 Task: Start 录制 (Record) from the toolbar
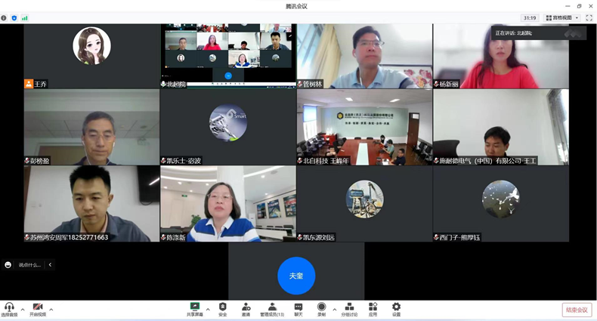coord(321,309)
